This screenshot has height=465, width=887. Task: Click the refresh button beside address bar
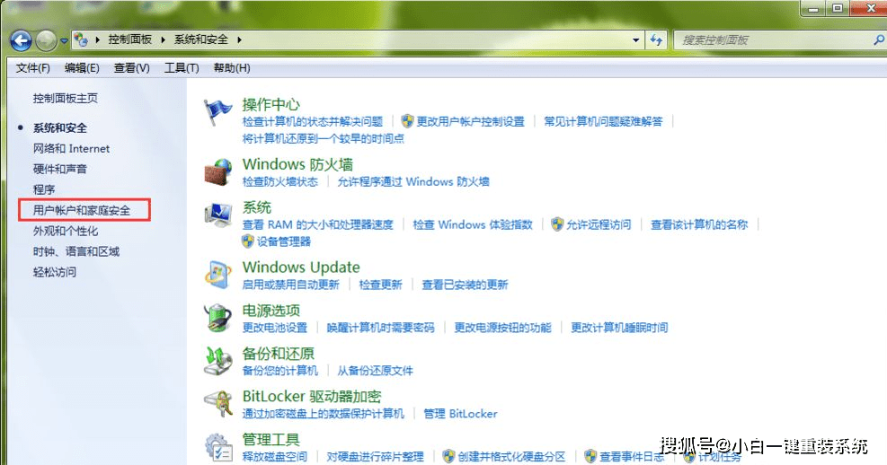click(x=656, y=39)
